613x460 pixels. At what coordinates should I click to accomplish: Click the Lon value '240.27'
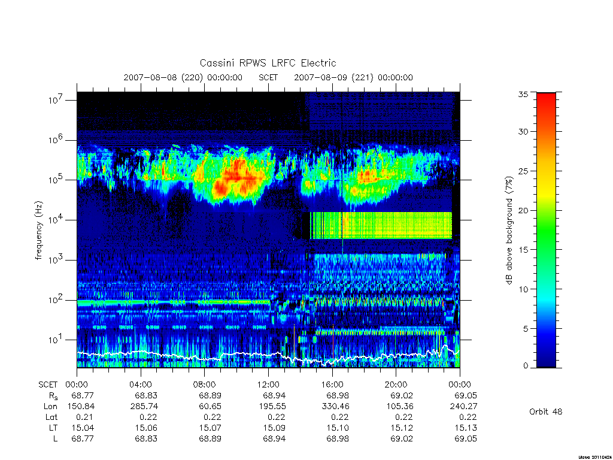point(463,407)
